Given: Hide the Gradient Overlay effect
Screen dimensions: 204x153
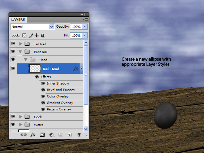Looking at the screenshot, I should (x=43, y=103).
